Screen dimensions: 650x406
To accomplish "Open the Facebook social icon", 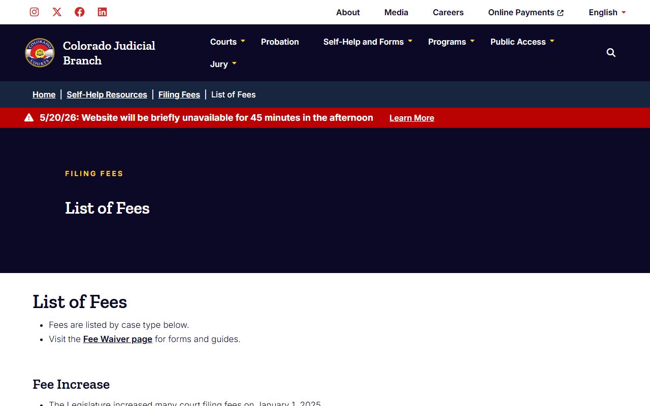I will click(x=80, y=12).
